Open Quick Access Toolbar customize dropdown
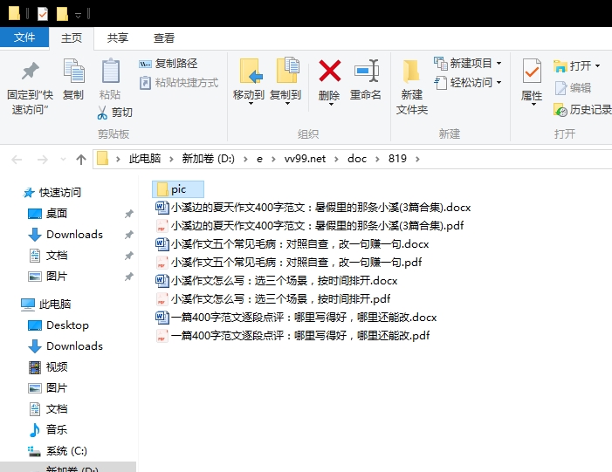 click(78, 15)
